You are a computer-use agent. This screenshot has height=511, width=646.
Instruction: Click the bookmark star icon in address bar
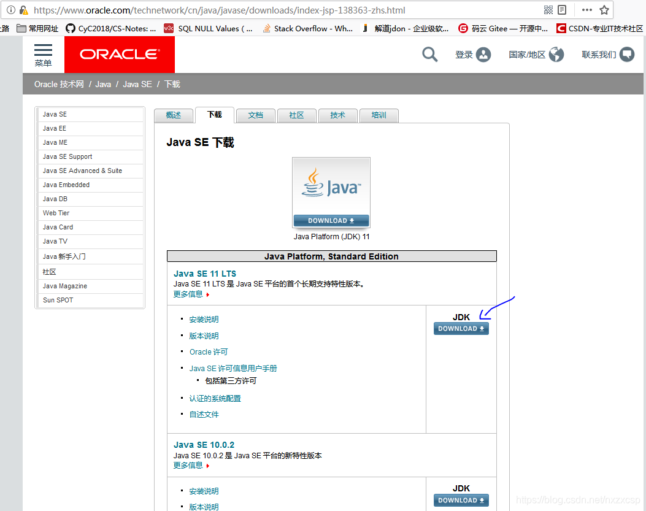(604, 10)
